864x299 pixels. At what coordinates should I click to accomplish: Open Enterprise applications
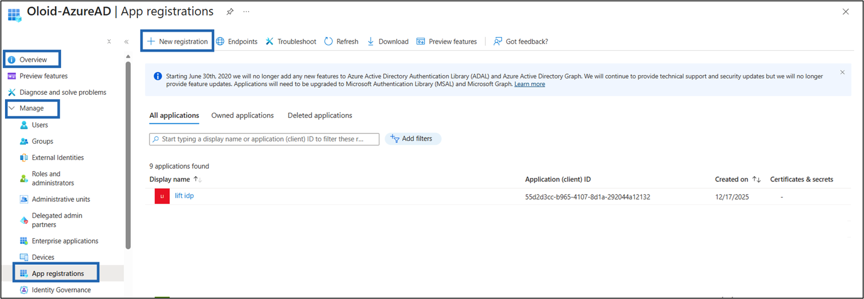65,241
